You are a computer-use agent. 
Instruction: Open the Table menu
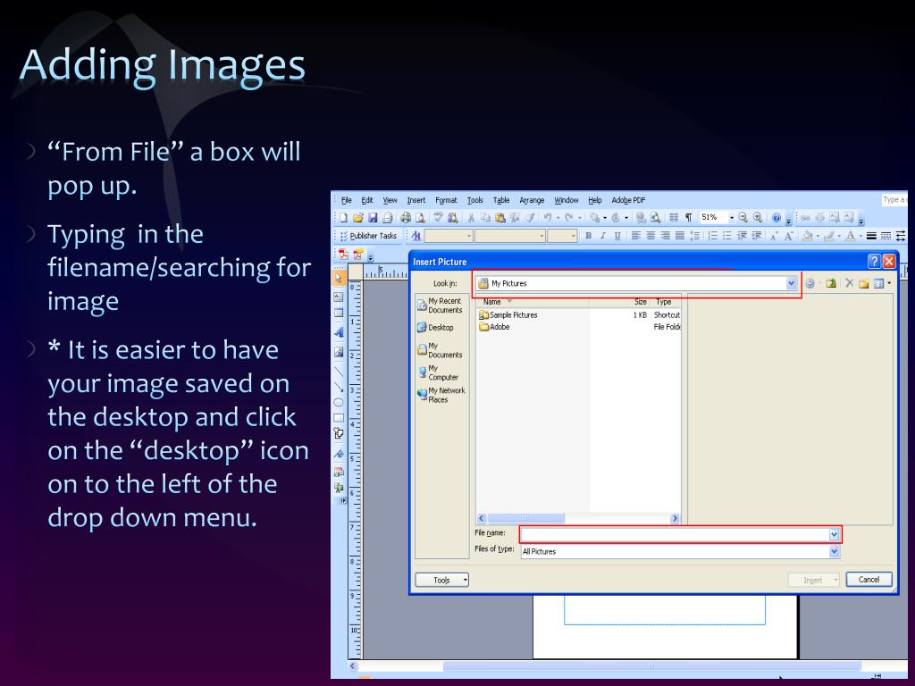pyautogui.click(x=501, y=200)
